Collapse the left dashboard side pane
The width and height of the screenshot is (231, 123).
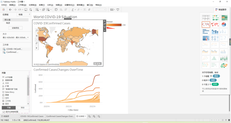[30, 14]
